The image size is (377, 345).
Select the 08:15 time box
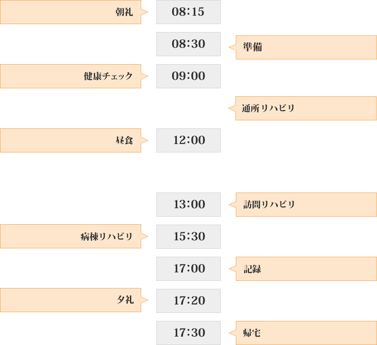pos(188,12)
